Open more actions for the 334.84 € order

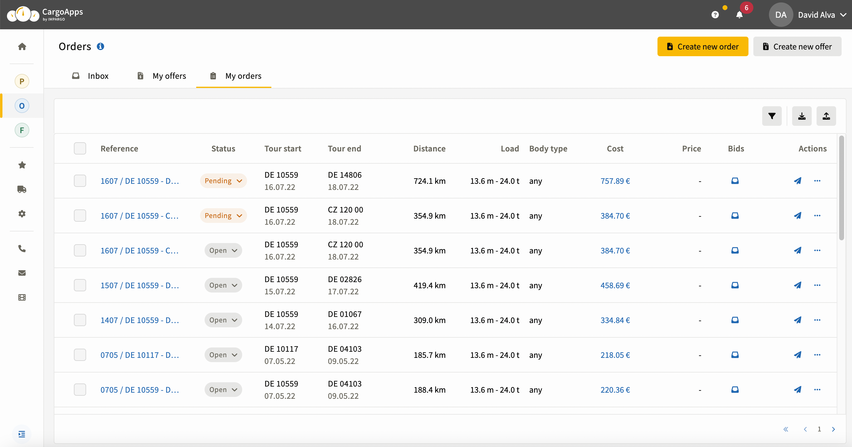point(817,320)
